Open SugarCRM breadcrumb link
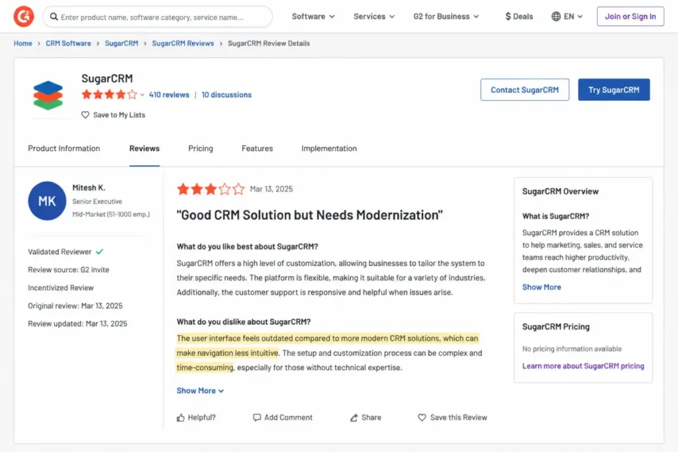This screenshot has height=452, width=678. click(x=122, y=43)
